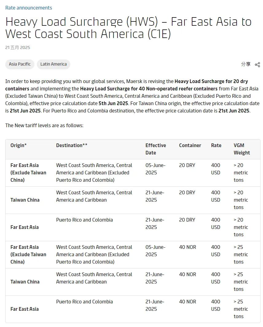Click the first 40 NOR container cell

pyautogui.click(x=188, y=247)
